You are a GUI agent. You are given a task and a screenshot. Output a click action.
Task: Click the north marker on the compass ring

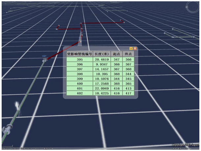[x=187, y=7]
